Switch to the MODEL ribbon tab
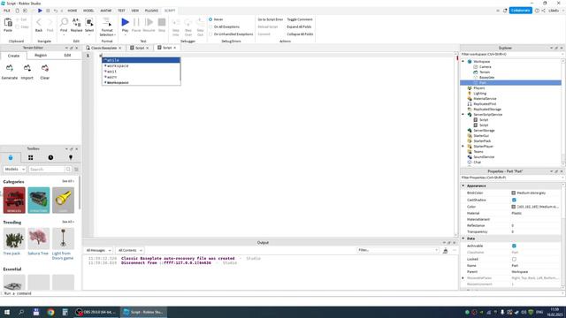 coord(88,11)
